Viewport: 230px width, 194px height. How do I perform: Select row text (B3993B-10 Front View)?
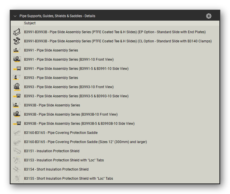pyautogui.click(x=71, y=114)
